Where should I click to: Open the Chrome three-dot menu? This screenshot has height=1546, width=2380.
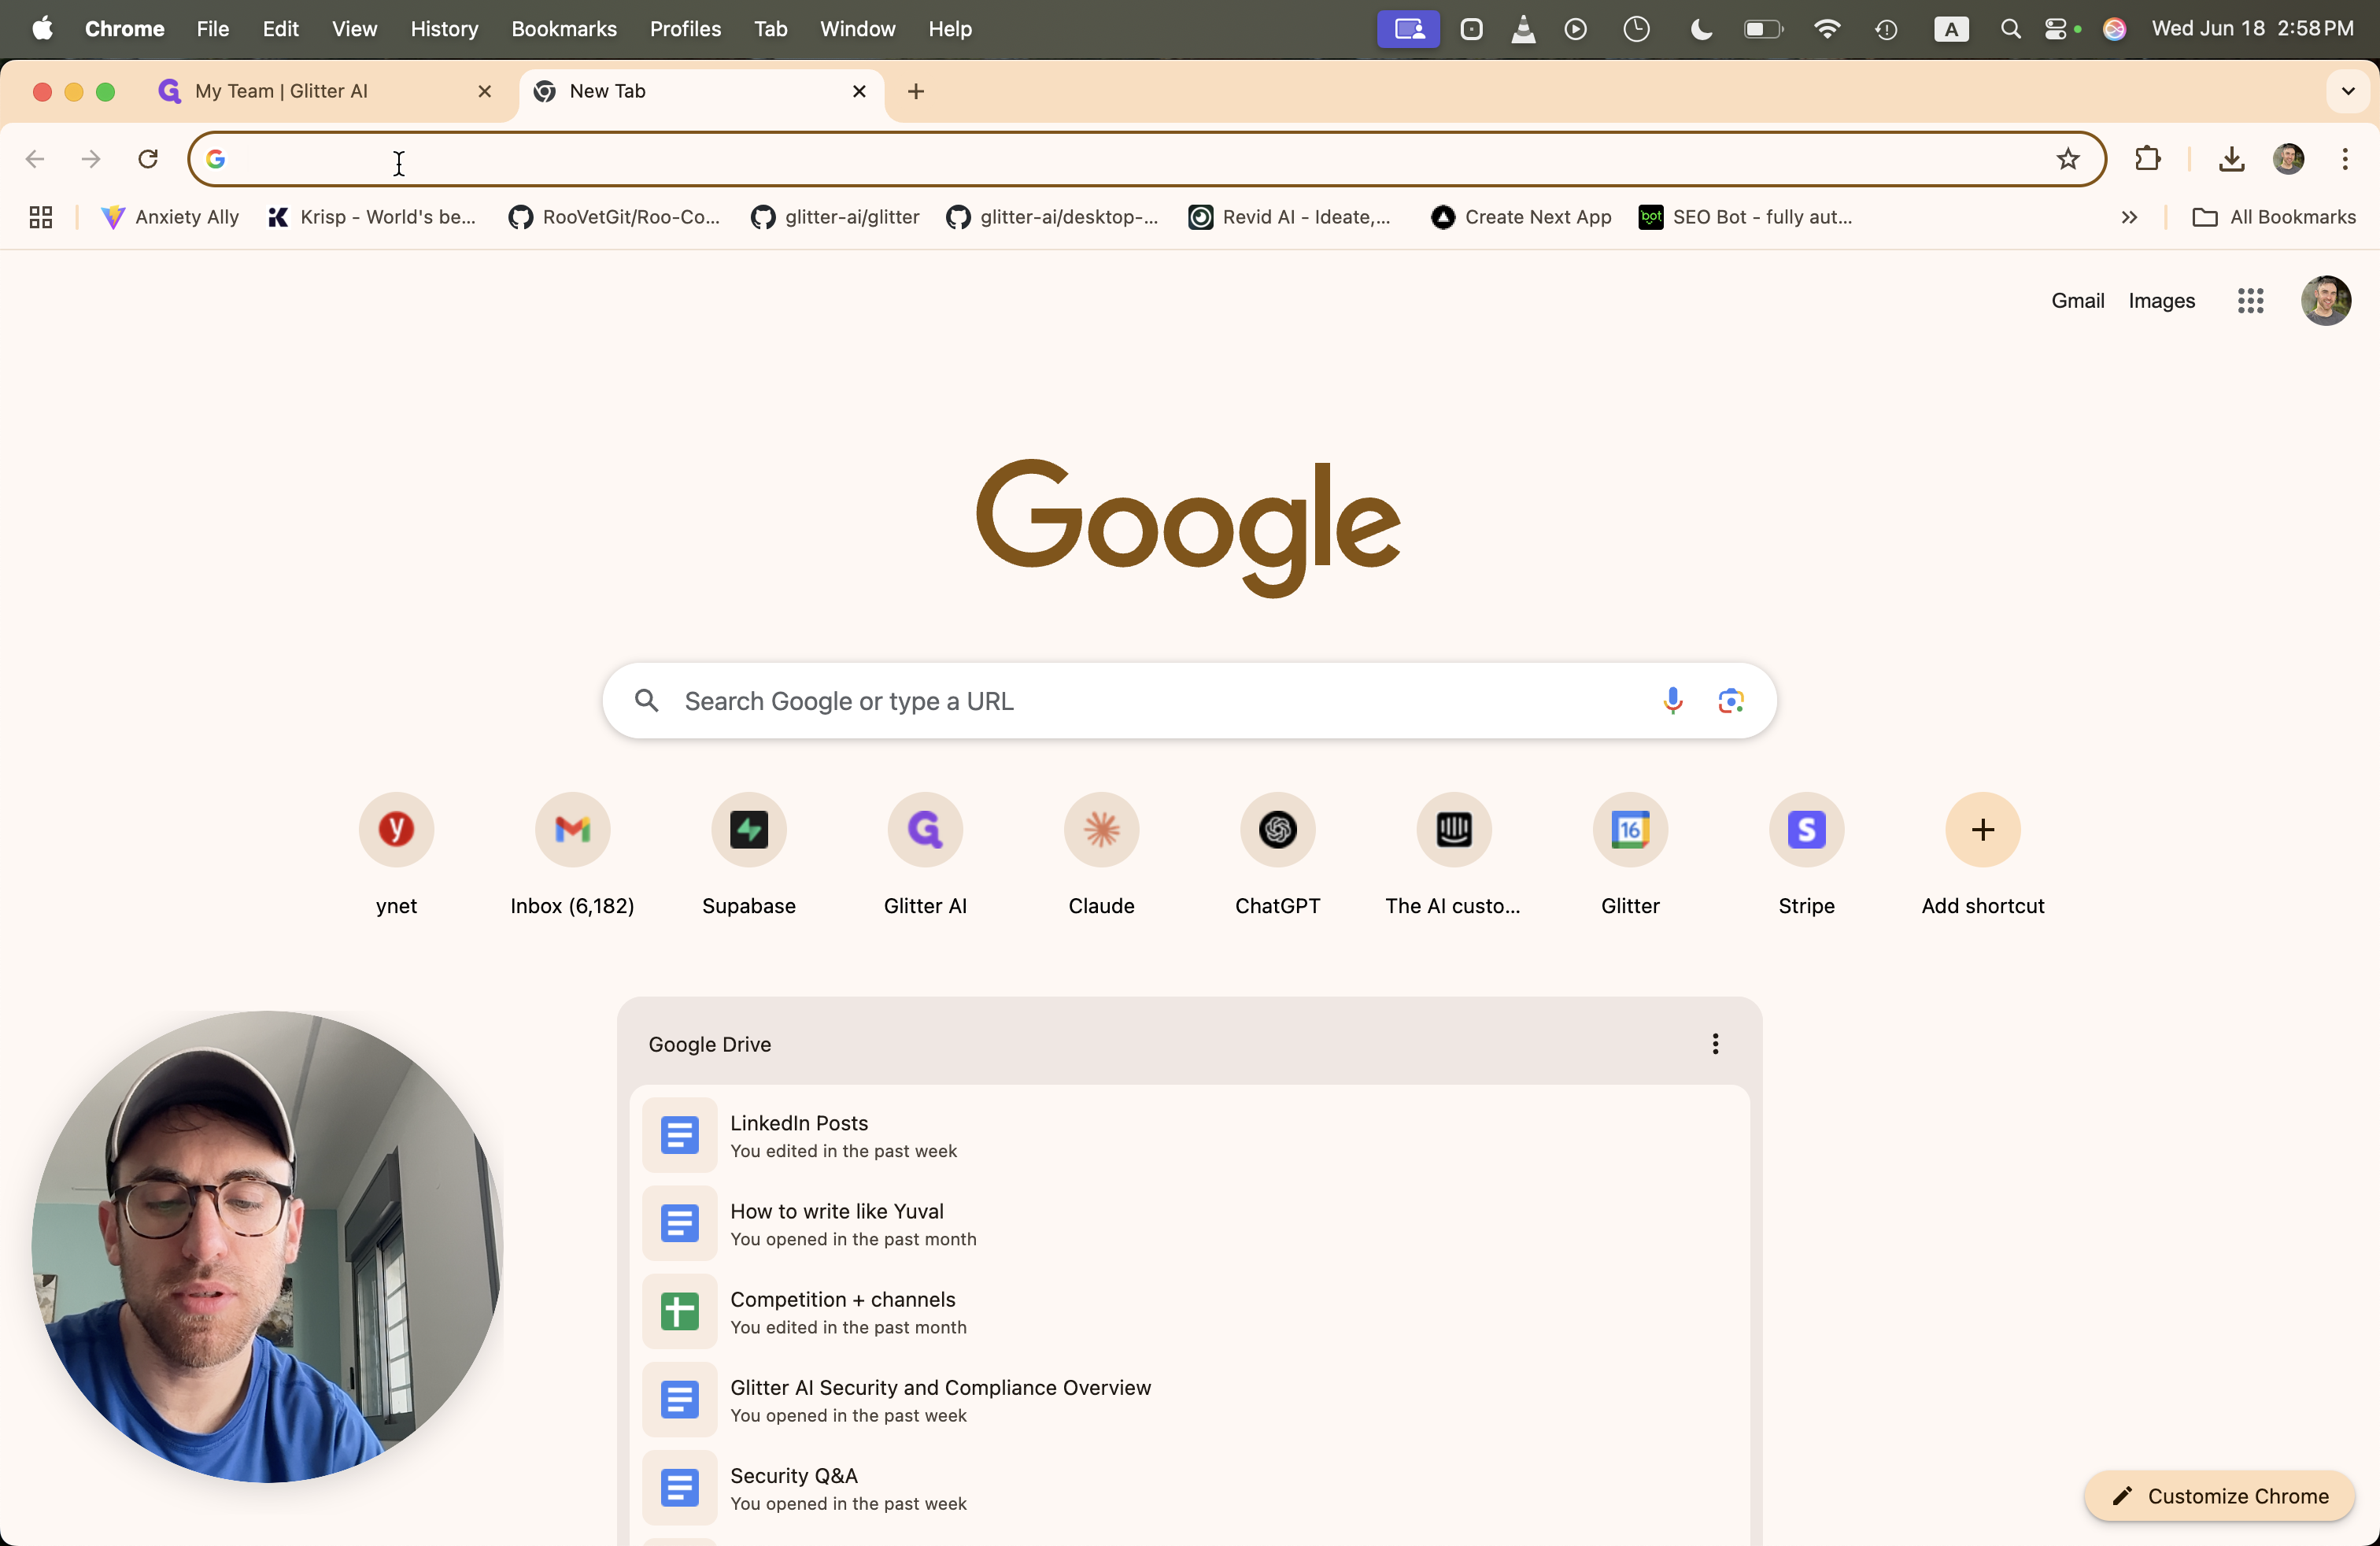(2344, 159)
